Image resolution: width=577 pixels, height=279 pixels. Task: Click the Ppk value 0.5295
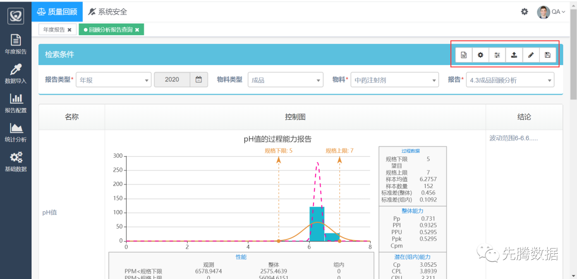pos(428,239)
